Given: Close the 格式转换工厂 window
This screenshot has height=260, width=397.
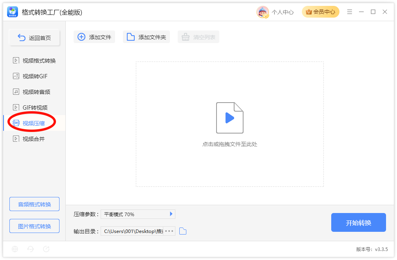Looking at the screenshot, I should pyautogui.click(x=385, y=12).
